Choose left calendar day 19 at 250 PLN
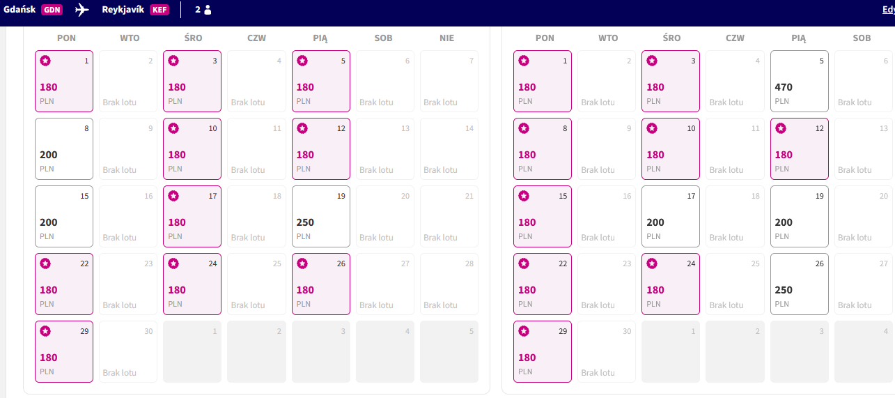 coord(320,216)
